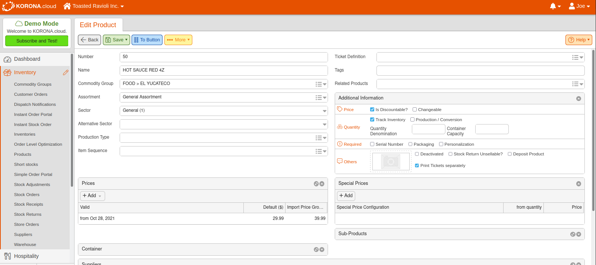
Task: Enable the Stock Return Unsellable? checkbox
Action: pos(450,154)
